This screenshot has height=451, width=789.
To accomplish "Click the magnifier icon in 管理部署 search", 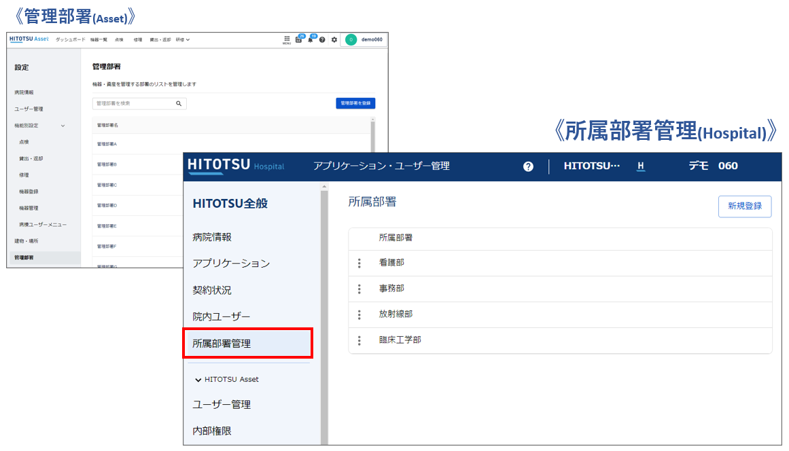I will point(179,103).
